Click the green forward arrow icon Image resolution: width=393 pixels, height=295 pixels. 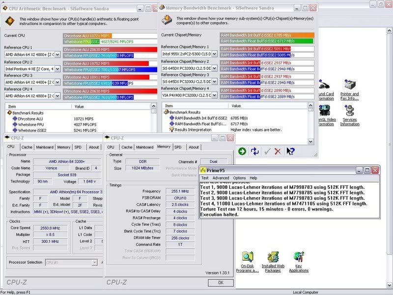coord(242,151)
